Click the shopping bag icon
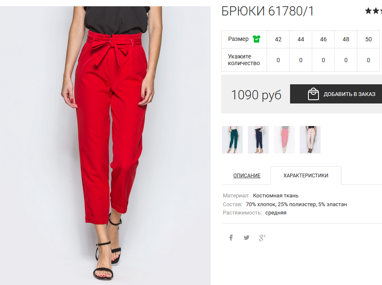 pyautogui.click(x=313, y=94)
